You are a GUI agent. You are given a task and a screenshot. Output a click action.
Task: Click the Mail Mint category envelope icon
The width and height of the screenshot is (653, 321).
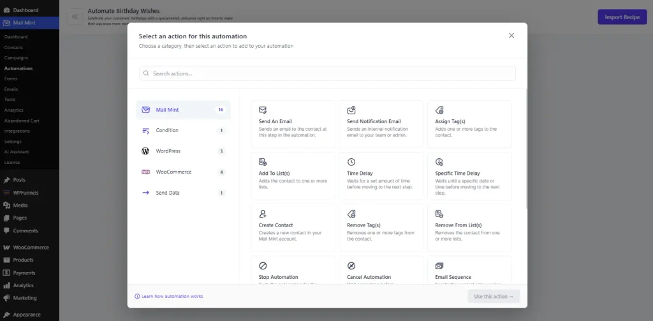pyautogui.click(x=145, y=110)
